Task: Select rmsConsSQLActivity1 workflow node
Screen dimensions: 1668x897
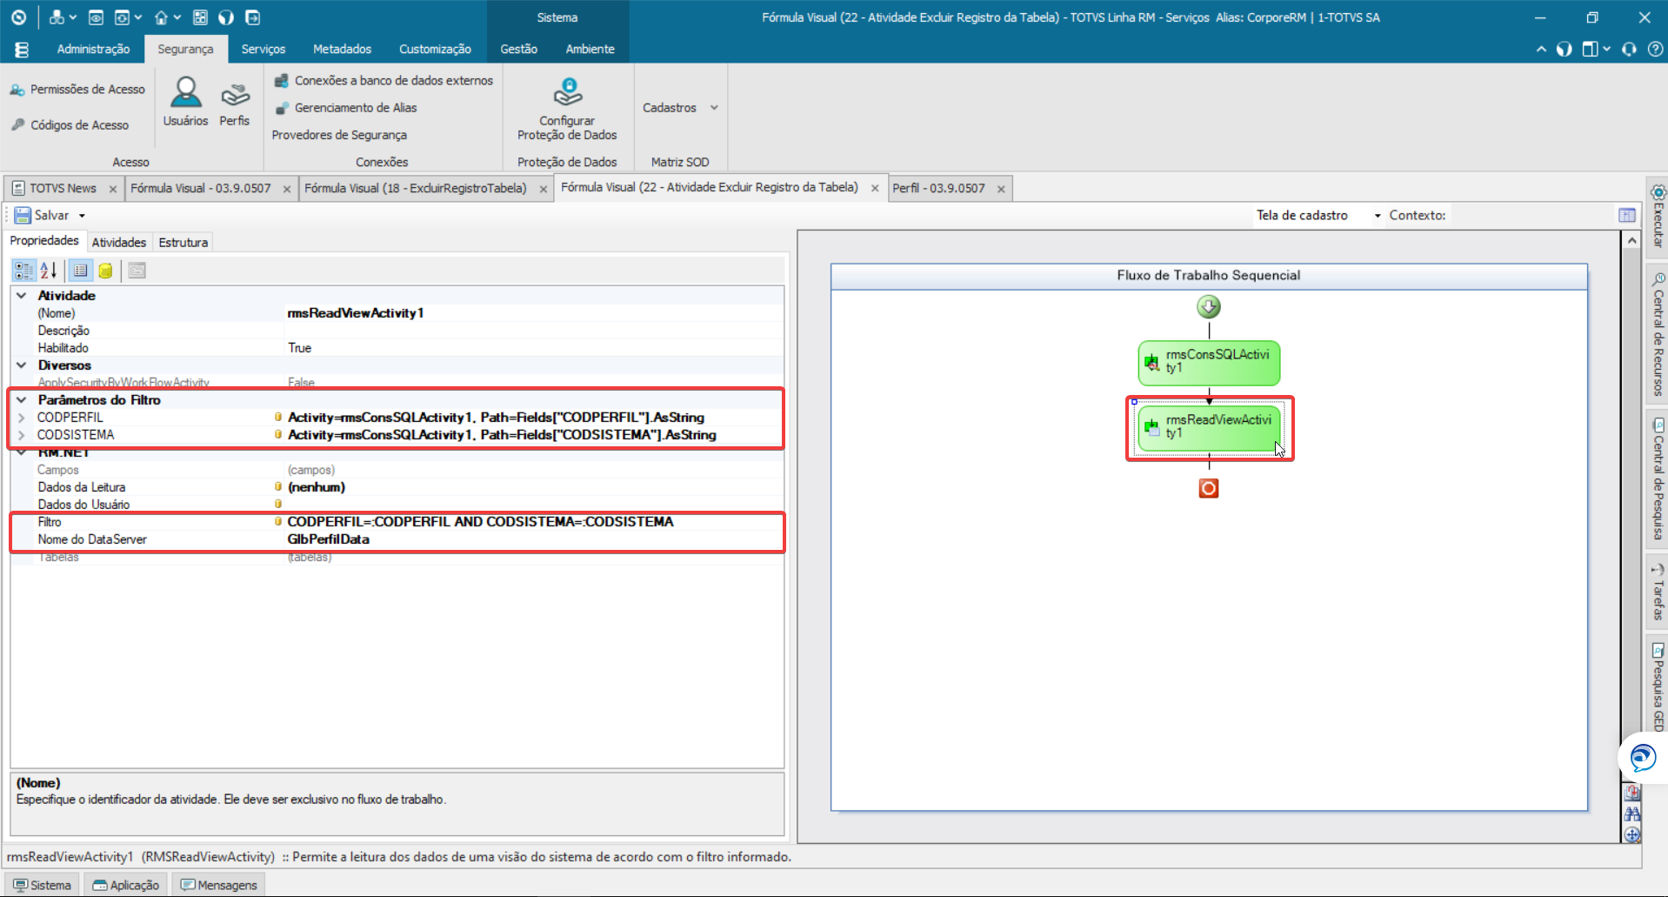Action: (x=1209, y=363)
